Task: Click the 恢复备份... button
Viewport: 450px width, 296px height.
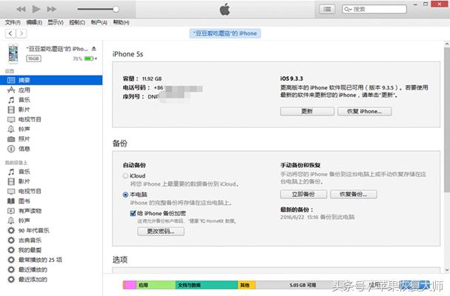Action: 354,195
